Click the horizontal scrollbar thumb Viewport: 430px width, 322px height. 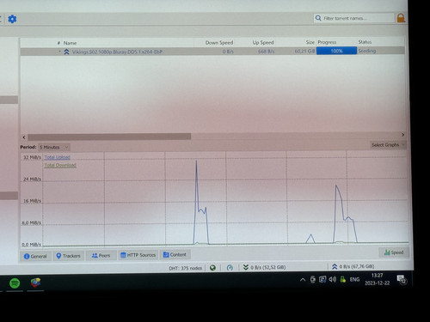tap(109, 137)
